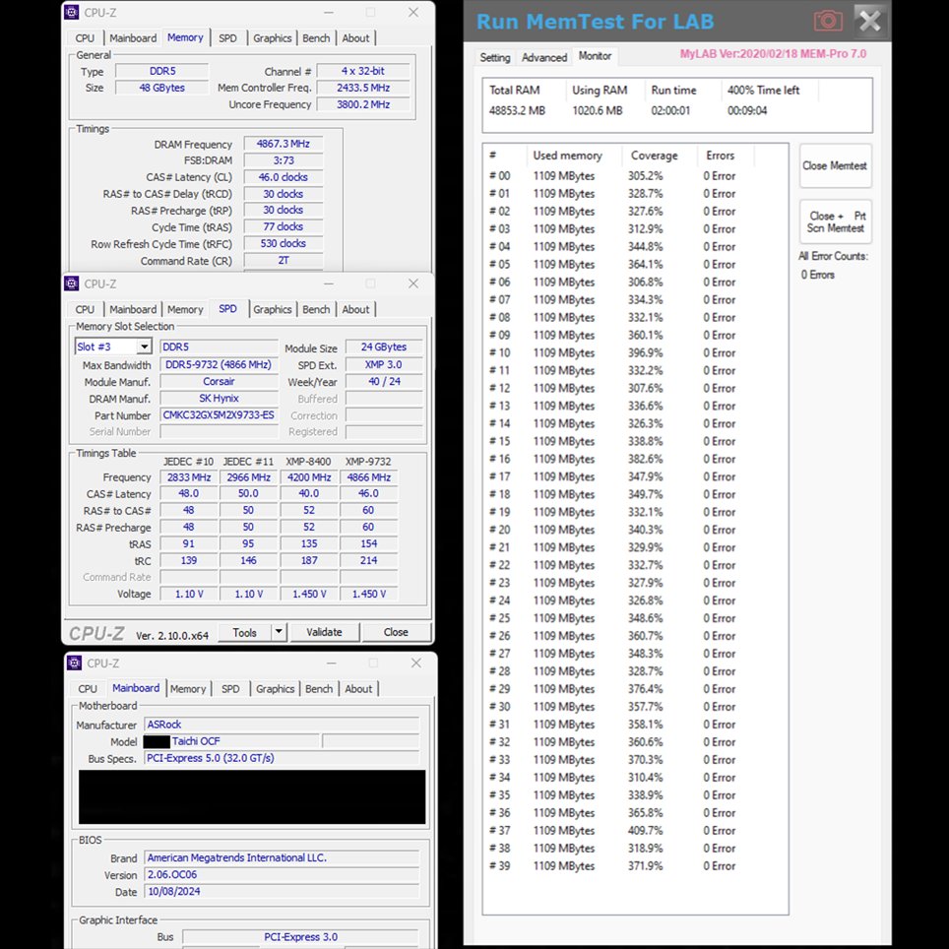949x949 pixels.
Task: Open the Advanced tab in MemTest
Action: click(x=544, y=57)
